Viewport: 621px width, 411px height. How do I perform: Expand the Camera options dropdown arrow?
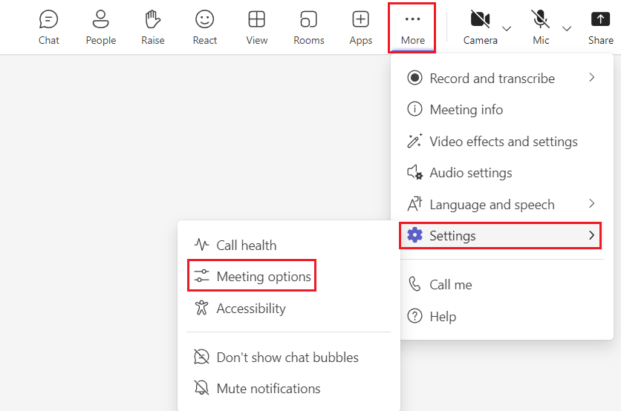click(507, 28)
